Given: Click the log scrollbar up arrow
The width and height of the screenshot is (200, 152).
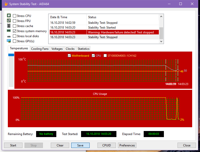Looking at the screenshot, I should click(161, 16).
